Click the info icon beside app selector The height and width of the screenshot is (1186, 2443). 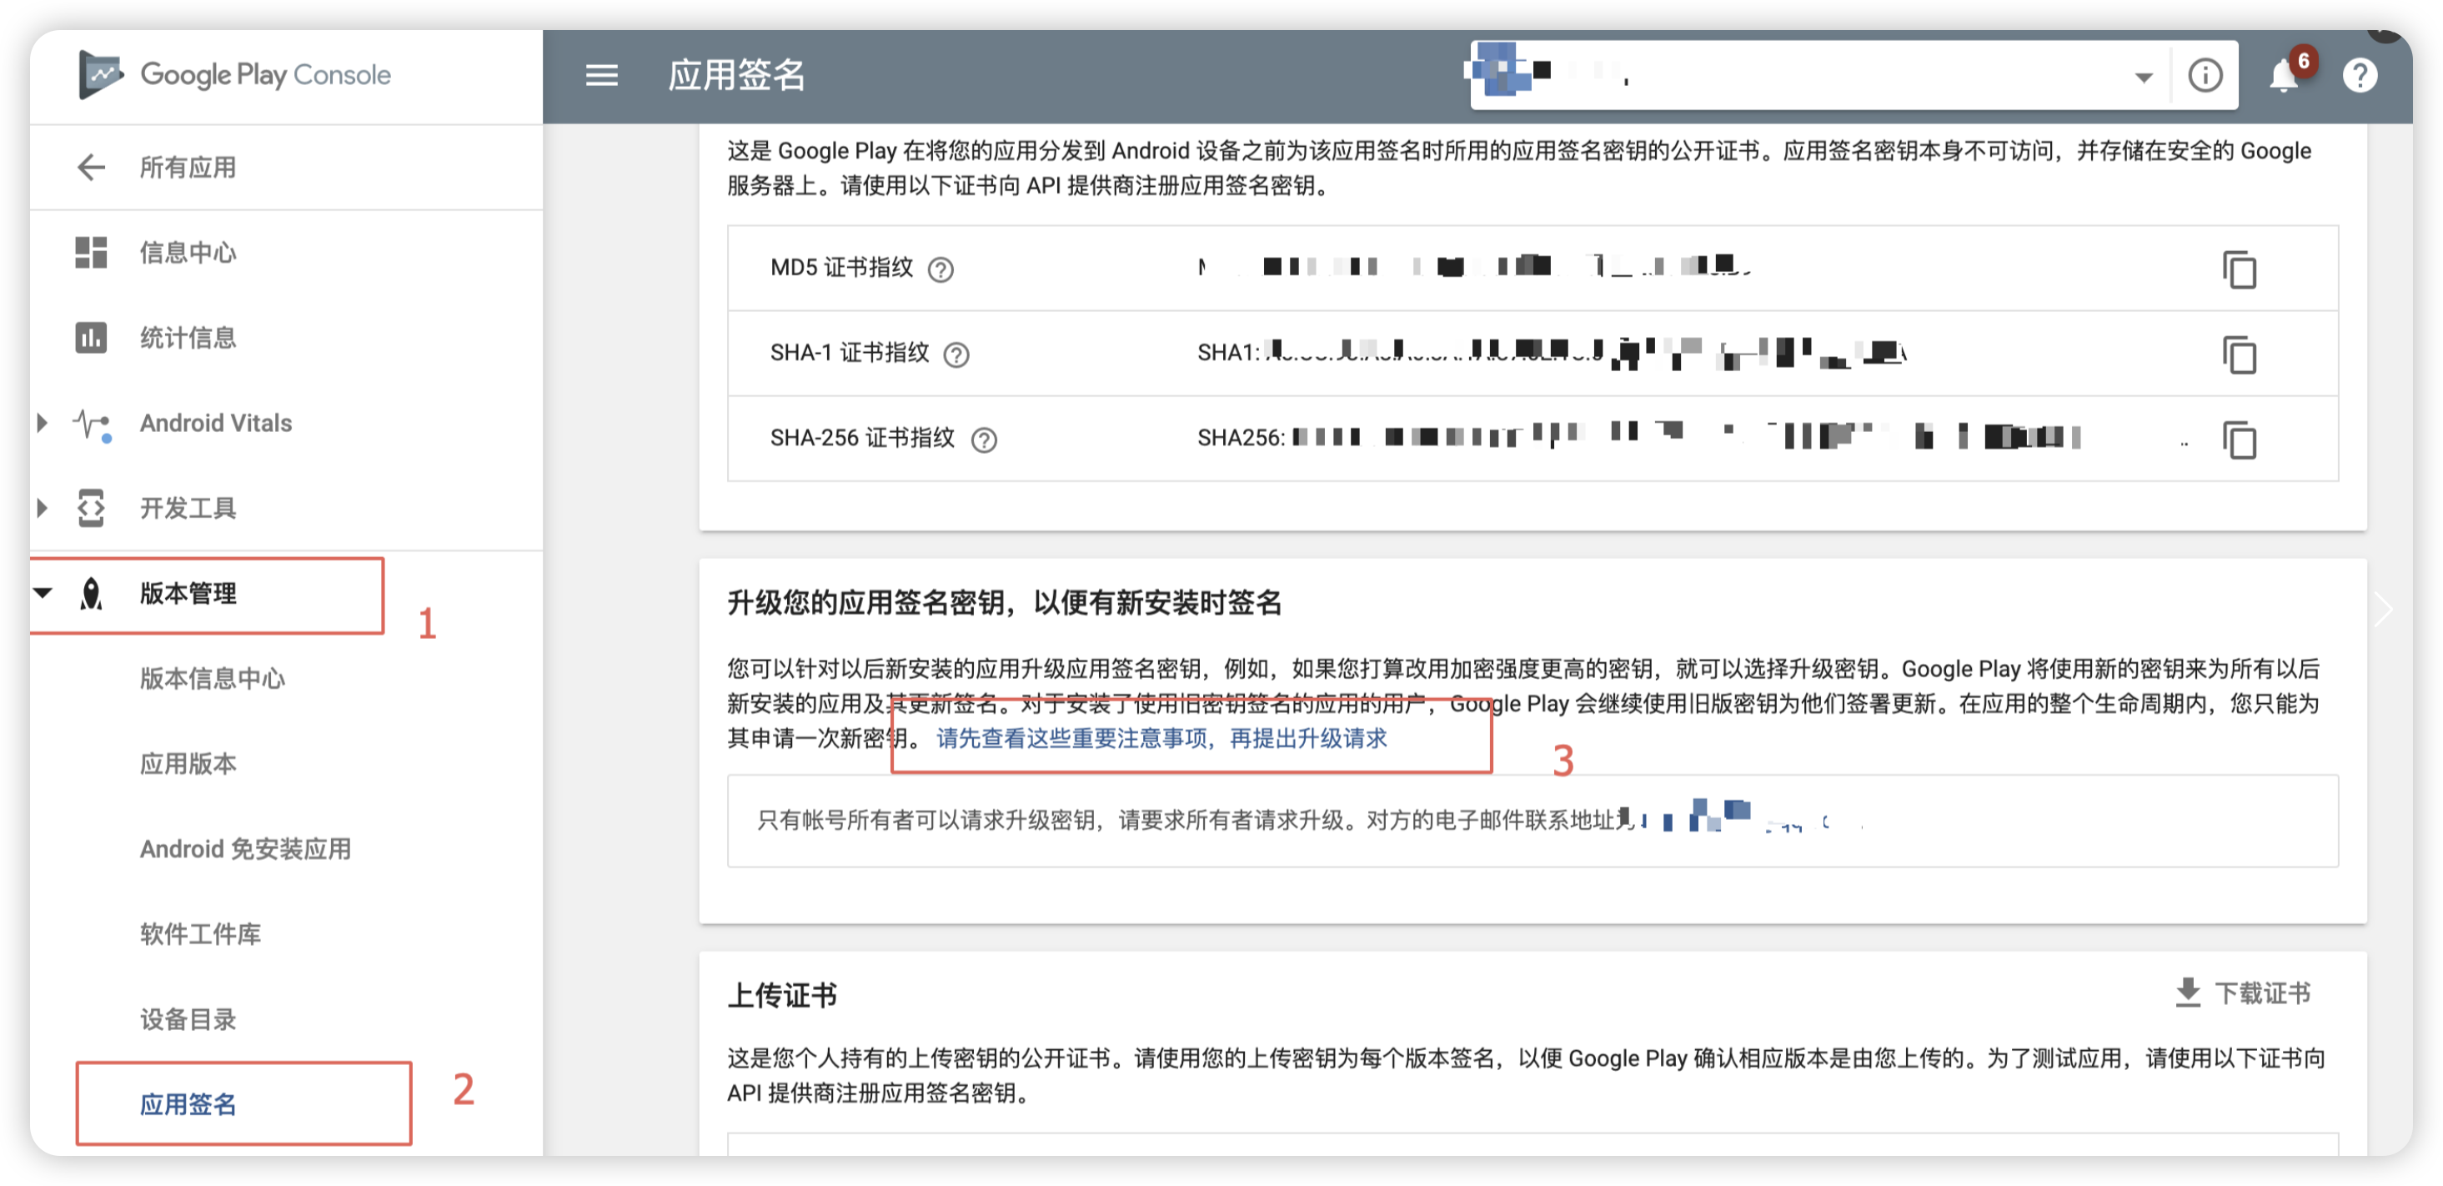[x=2205, y=75]
